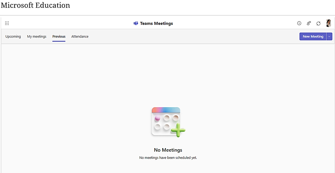Click the Teams Meetings title text

[156, 24]
